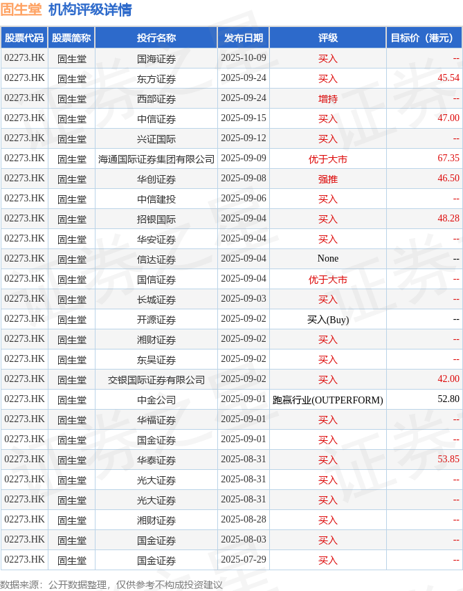Viewport: 463px width, 591px height.
Task: Click 固生堂 short name in 中金公司 row
Action: 72,400
